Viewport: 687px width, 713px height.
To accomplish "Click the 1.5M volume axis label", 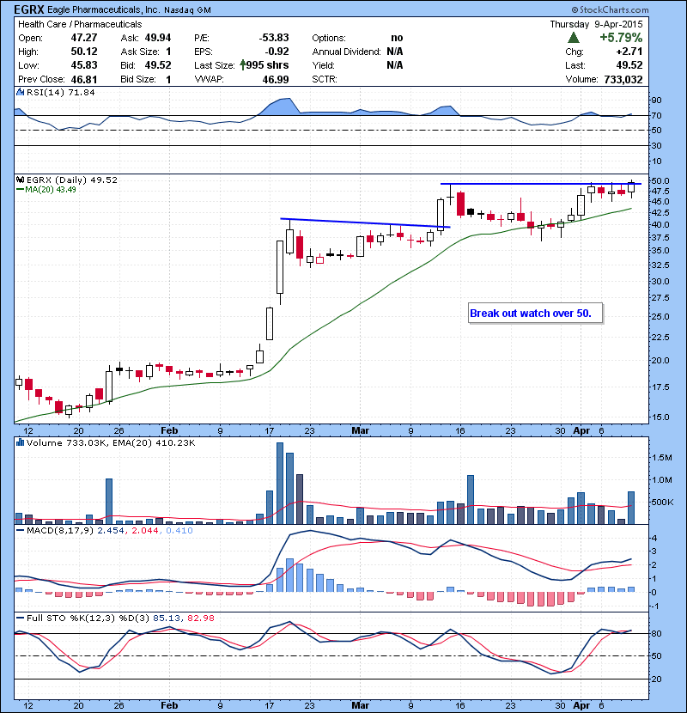I will (661, 458).
